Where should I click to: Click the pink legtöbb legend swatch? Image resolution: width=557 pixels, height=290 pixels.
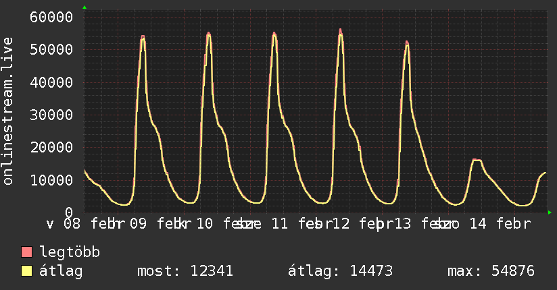click(x=27, y=253)
